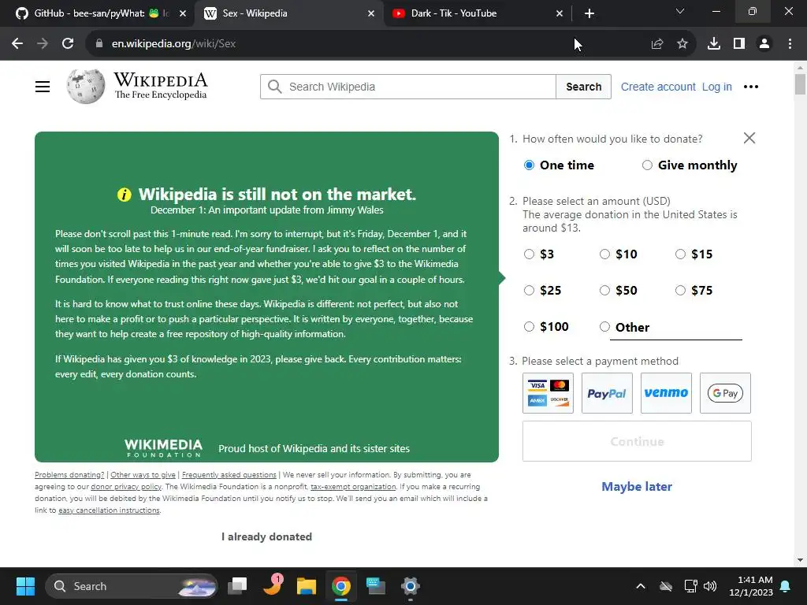Viewport: 807px width, 605px height.
Task: Bookmark this page with the star icon
Action: tap(682, 44)
